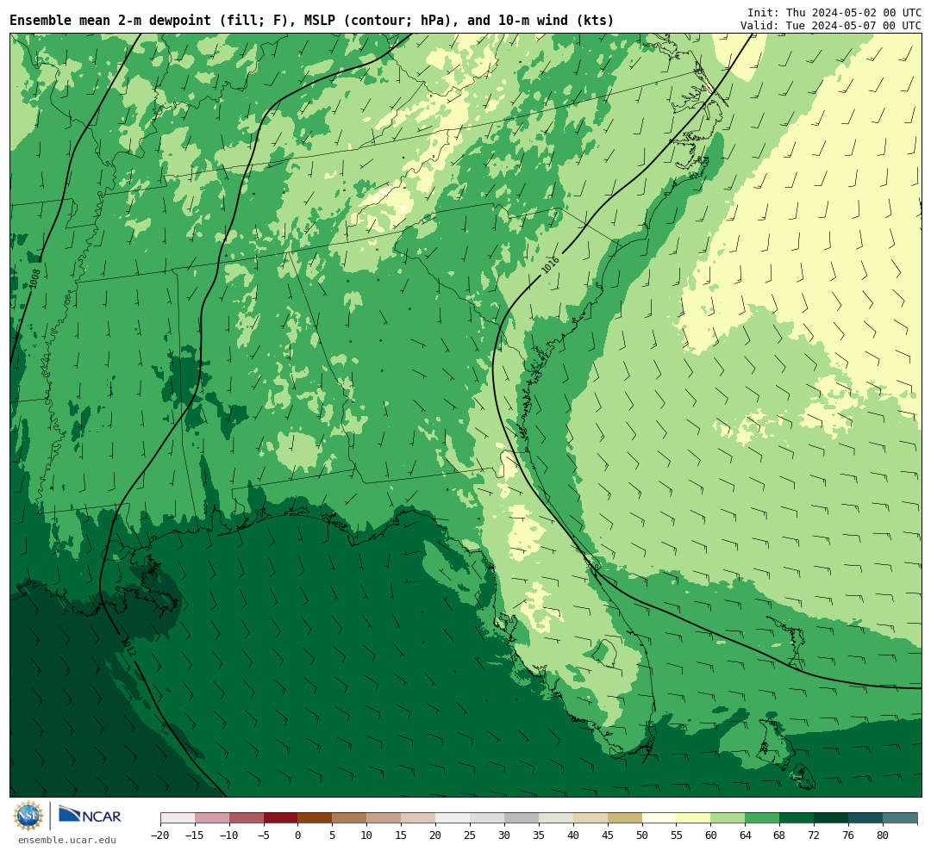Click the NCAR logo
Screen dimensions: 931x851
[90, 817]
